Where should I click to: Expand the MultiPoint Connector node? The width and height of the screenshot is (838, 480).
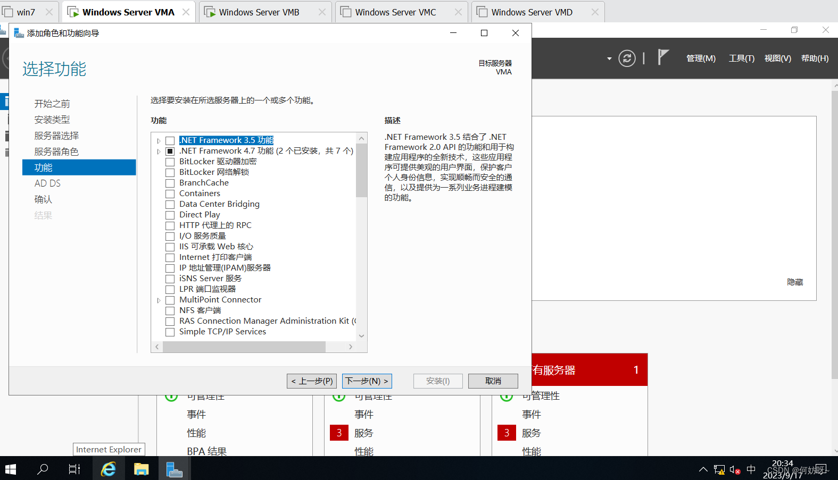159,300
